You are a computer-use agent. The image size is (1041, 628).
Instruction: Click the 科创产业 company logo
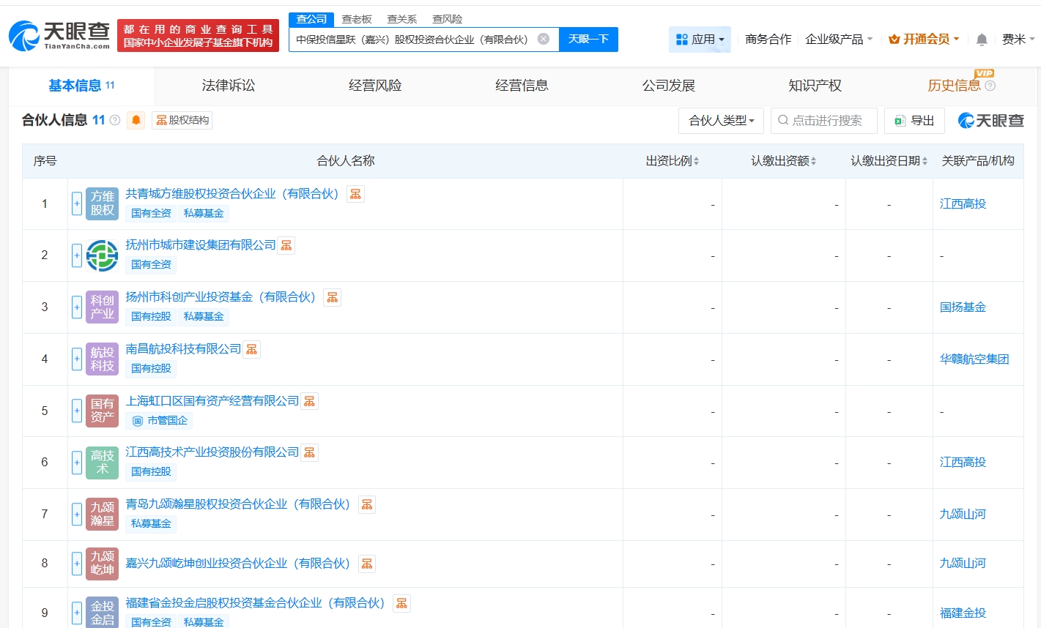[x=102, y=307]
